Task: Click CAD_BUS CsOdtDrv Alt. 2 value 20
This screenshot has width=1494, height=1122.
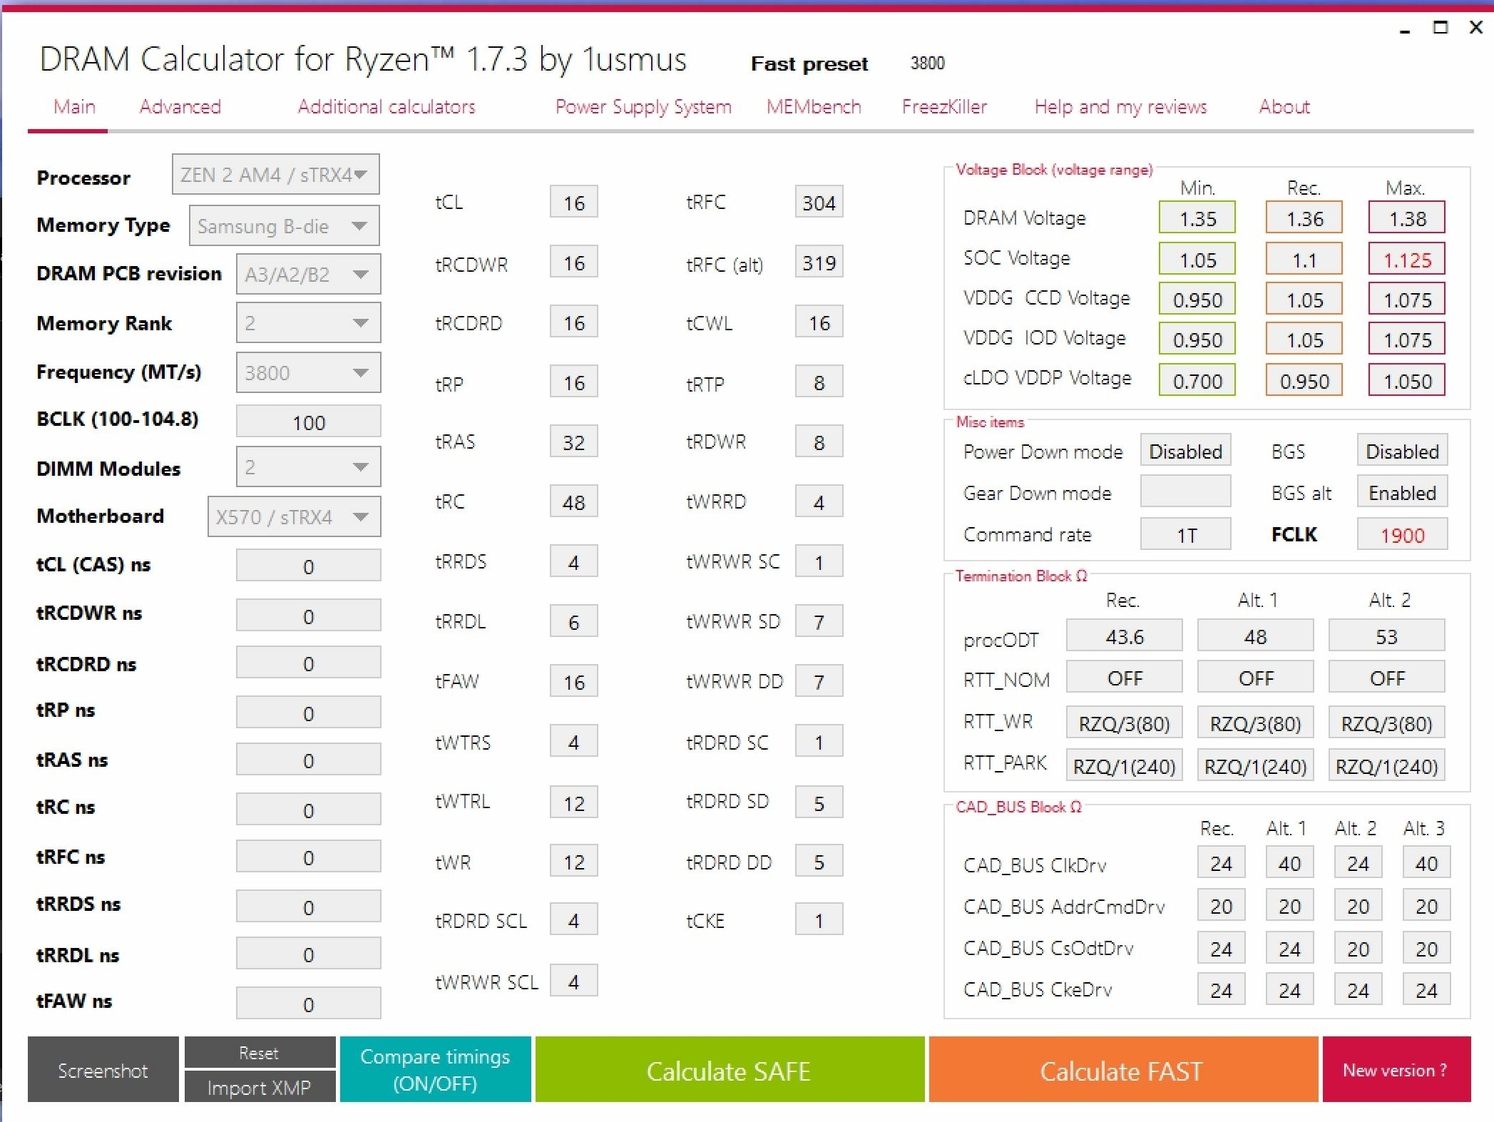Action: [1358, 948]
